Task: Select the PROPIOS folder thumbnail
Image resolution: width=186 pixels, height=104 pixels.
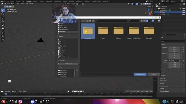Action: 118,32
